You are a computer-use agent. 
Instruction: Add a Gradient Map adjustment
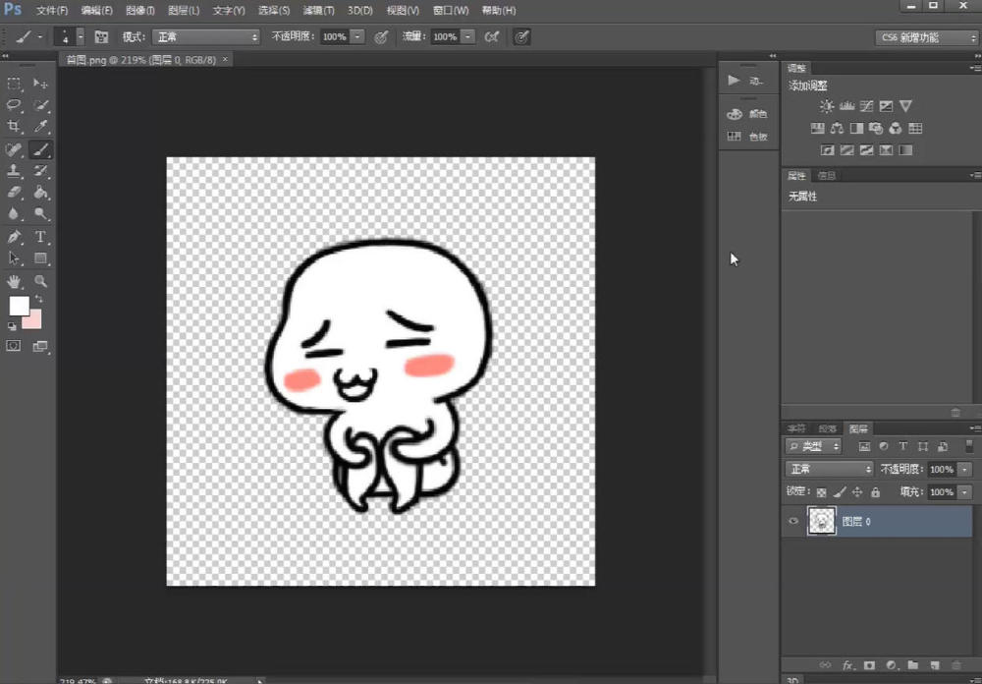point(905,150)
